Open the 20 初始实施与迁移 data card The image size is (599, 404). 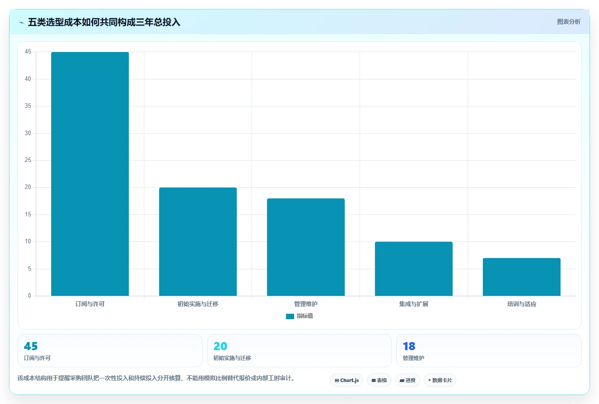[x=299, y=351]
